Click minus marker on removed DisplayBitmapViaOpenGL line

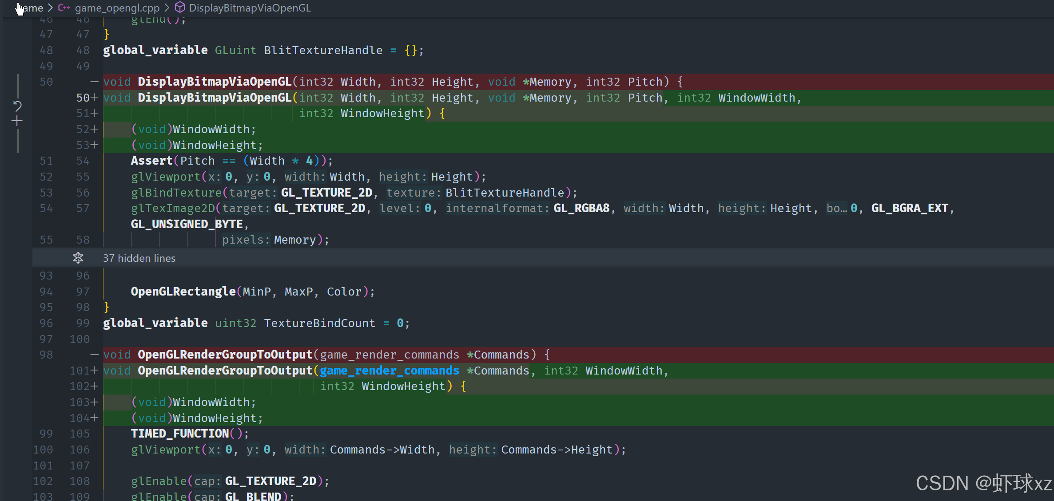click(x=94, y=82)
